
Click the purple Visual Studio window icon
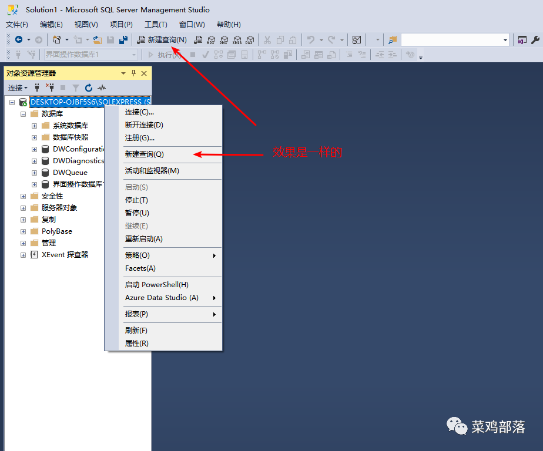click(522, 40)
